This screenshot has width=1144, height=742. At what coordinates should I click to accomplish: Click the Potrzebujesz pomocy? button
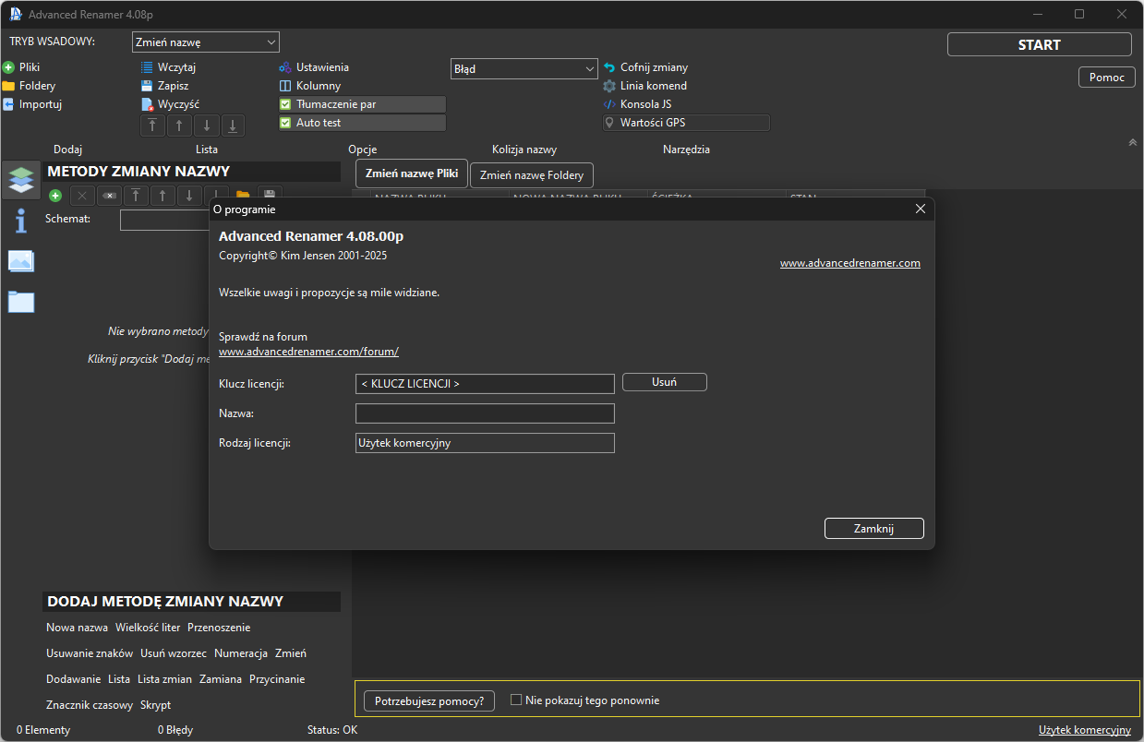[x=429, y=700]
